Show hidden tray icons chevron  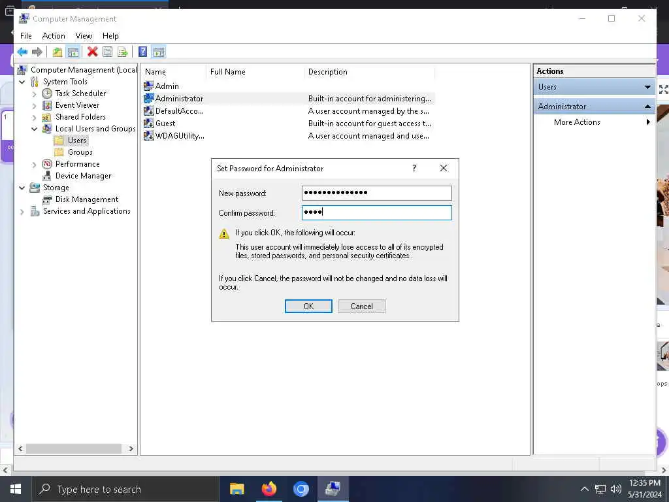click(585, 489)
